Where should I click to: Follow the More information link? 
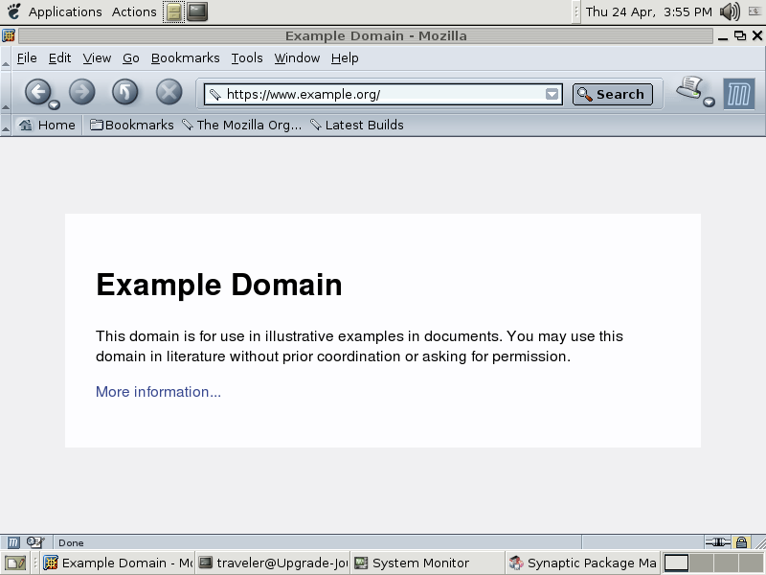[158, 392]
